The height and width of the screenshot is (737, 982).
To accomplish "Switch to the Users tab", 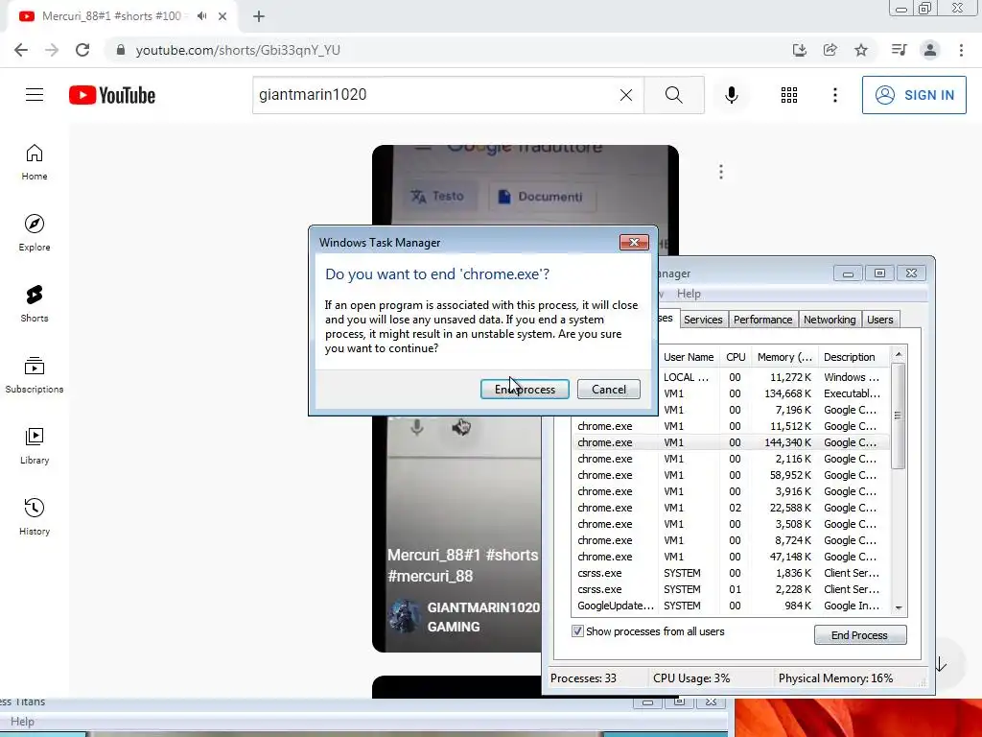I will coord(880,320).
